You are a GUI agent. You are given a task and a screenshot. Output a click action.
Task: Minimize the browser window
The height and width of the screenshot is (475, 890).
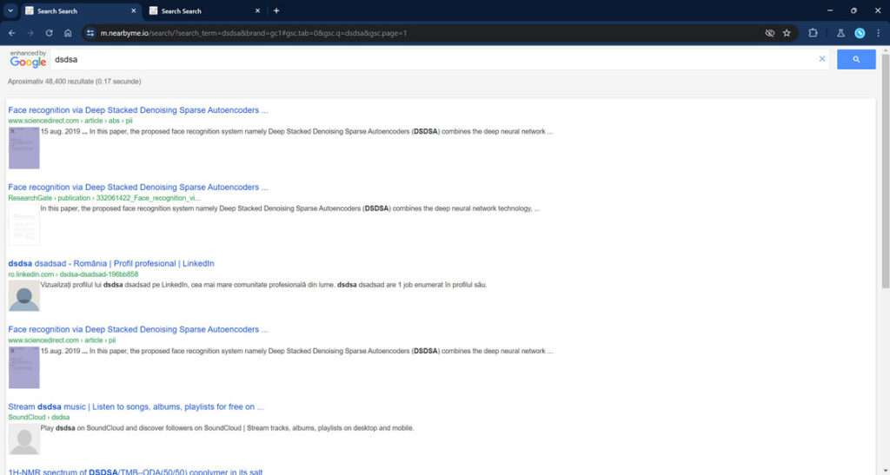click(830, 10)
